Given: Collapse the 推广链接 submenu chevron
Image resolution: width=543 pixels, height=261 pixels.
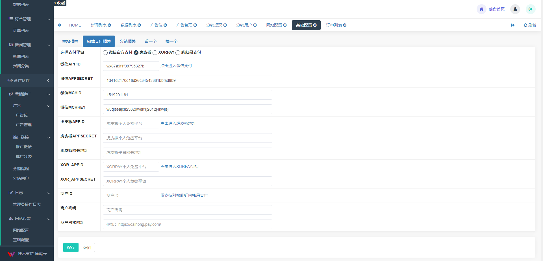Looking at the screenshot, I should pyautogui.click(x=49, y=137).
